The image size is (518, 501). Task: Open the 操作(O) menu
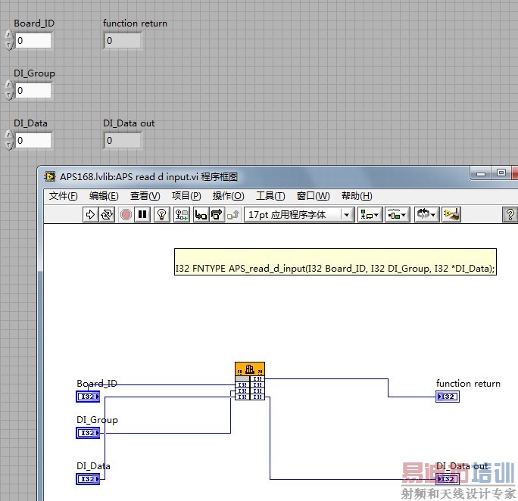point(228,196)
